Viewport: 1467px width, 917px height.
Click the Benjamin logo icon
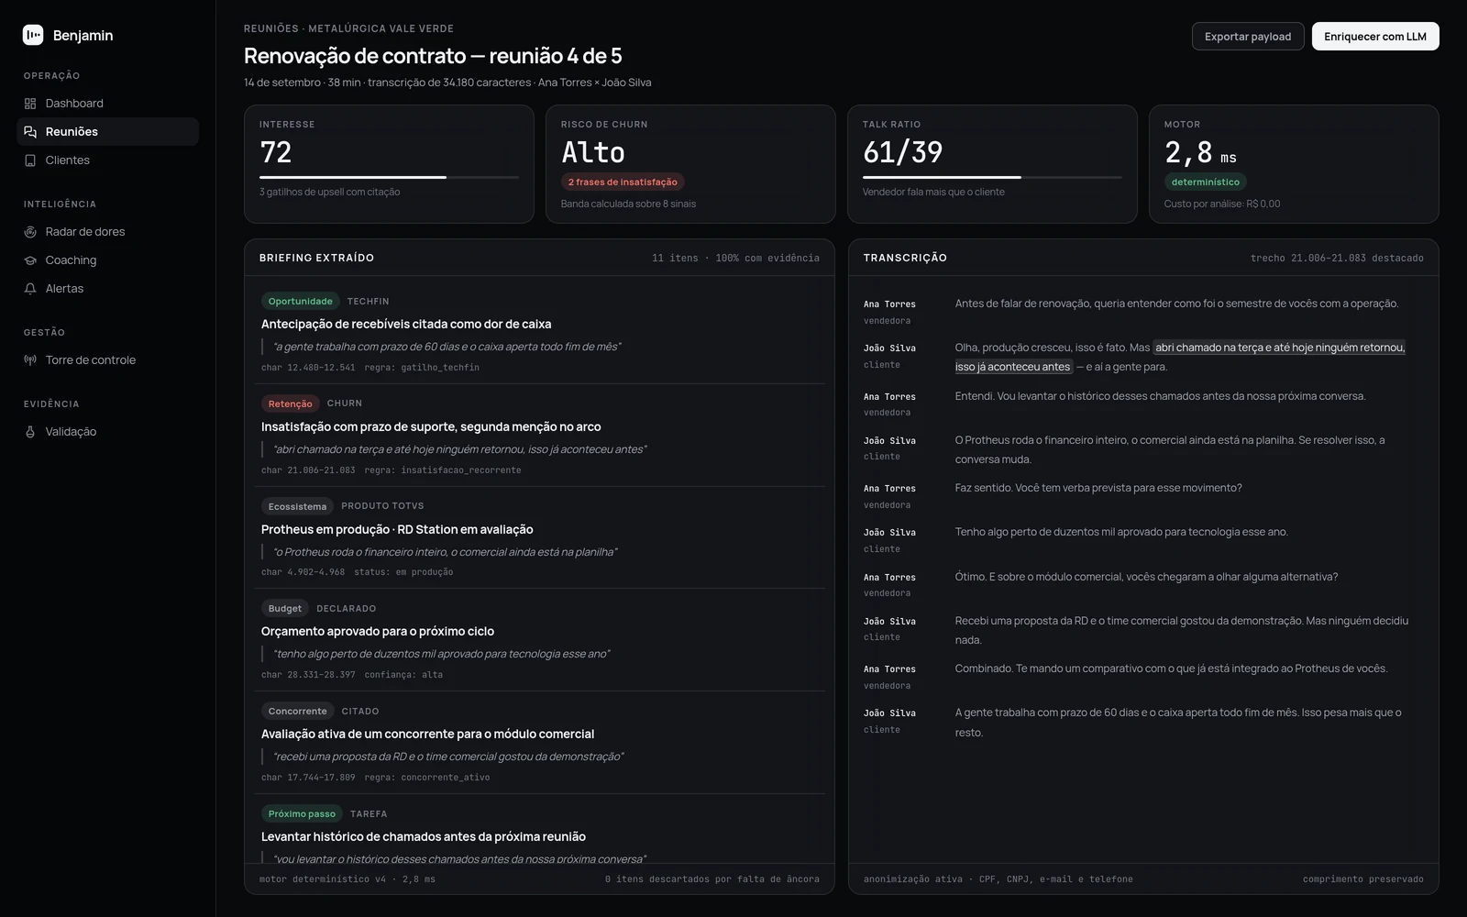(x=33, y=35)
